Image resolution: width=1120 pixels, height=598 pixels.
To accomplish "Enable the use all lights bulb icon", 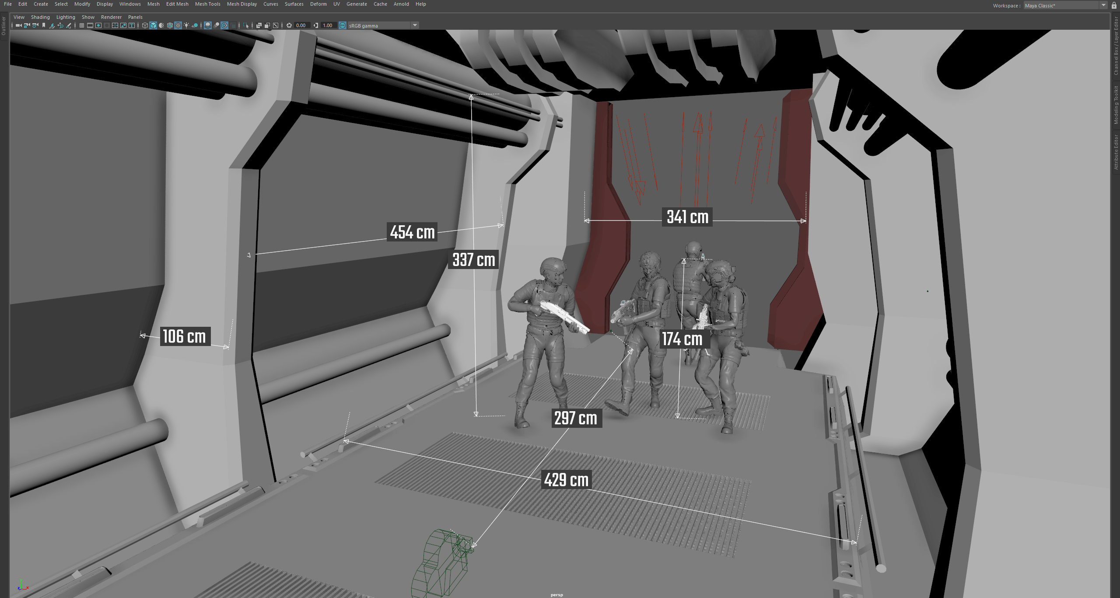I will (186, 25).
